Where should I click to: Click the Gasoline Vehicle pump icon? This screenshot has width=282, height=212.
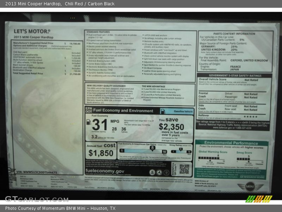pos(163,111)
